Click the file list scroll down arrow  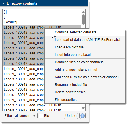(83, 108)
